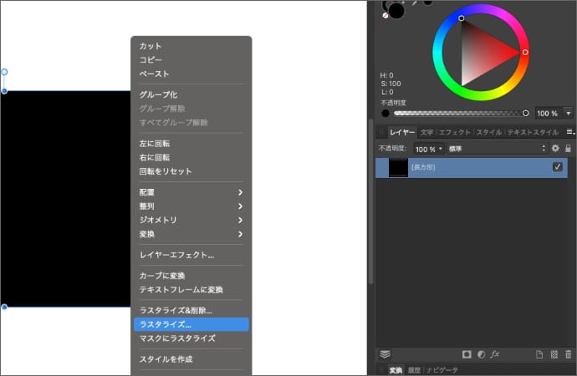Click the layer effects fx icon

[495, 354]
